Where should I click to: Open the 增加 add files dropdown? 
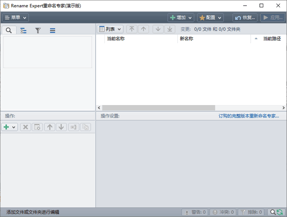181,18
